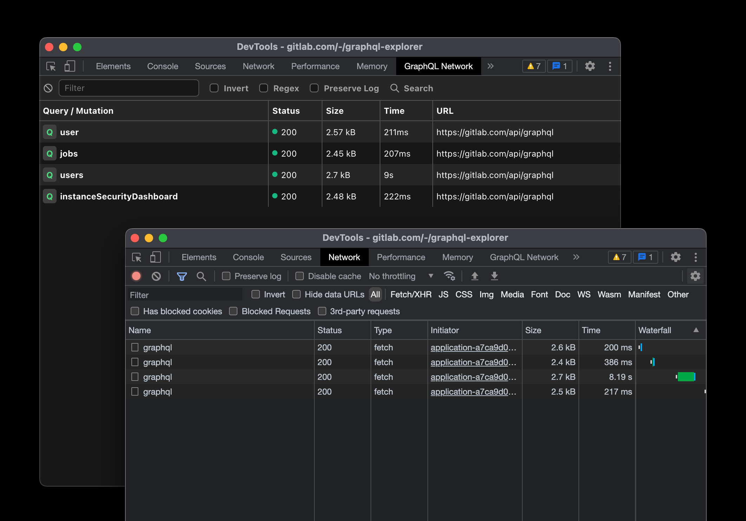Open network conditions wifi icon
The width and height of the screenshot is (746, 521).
[x=449, y=276]
